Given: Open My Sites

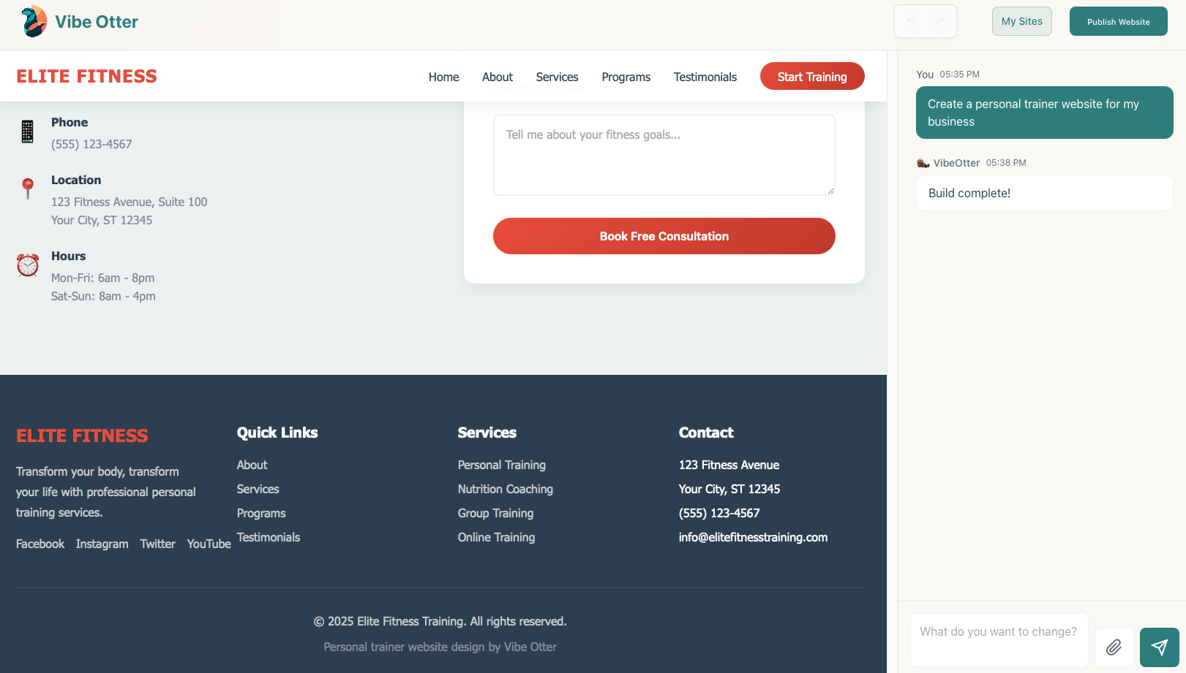Looking at the screenshot, I should tap(1021, 21).
